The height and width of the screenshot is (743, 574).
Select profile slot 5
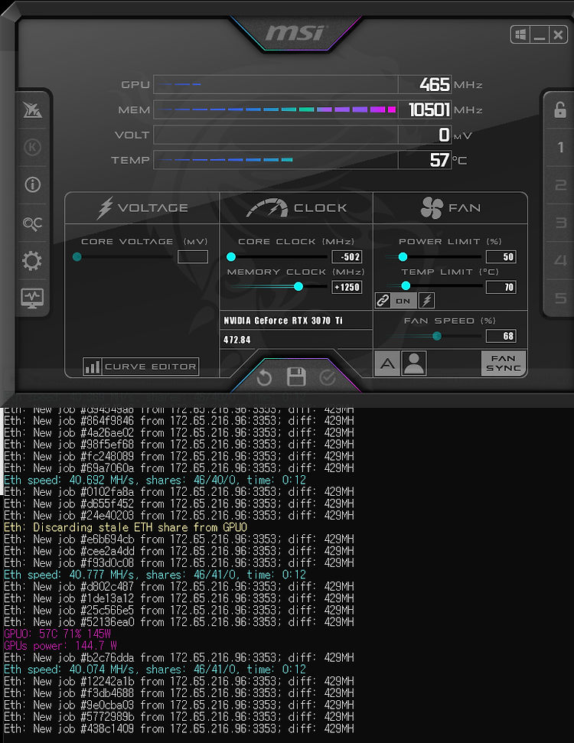click(560, 298)
